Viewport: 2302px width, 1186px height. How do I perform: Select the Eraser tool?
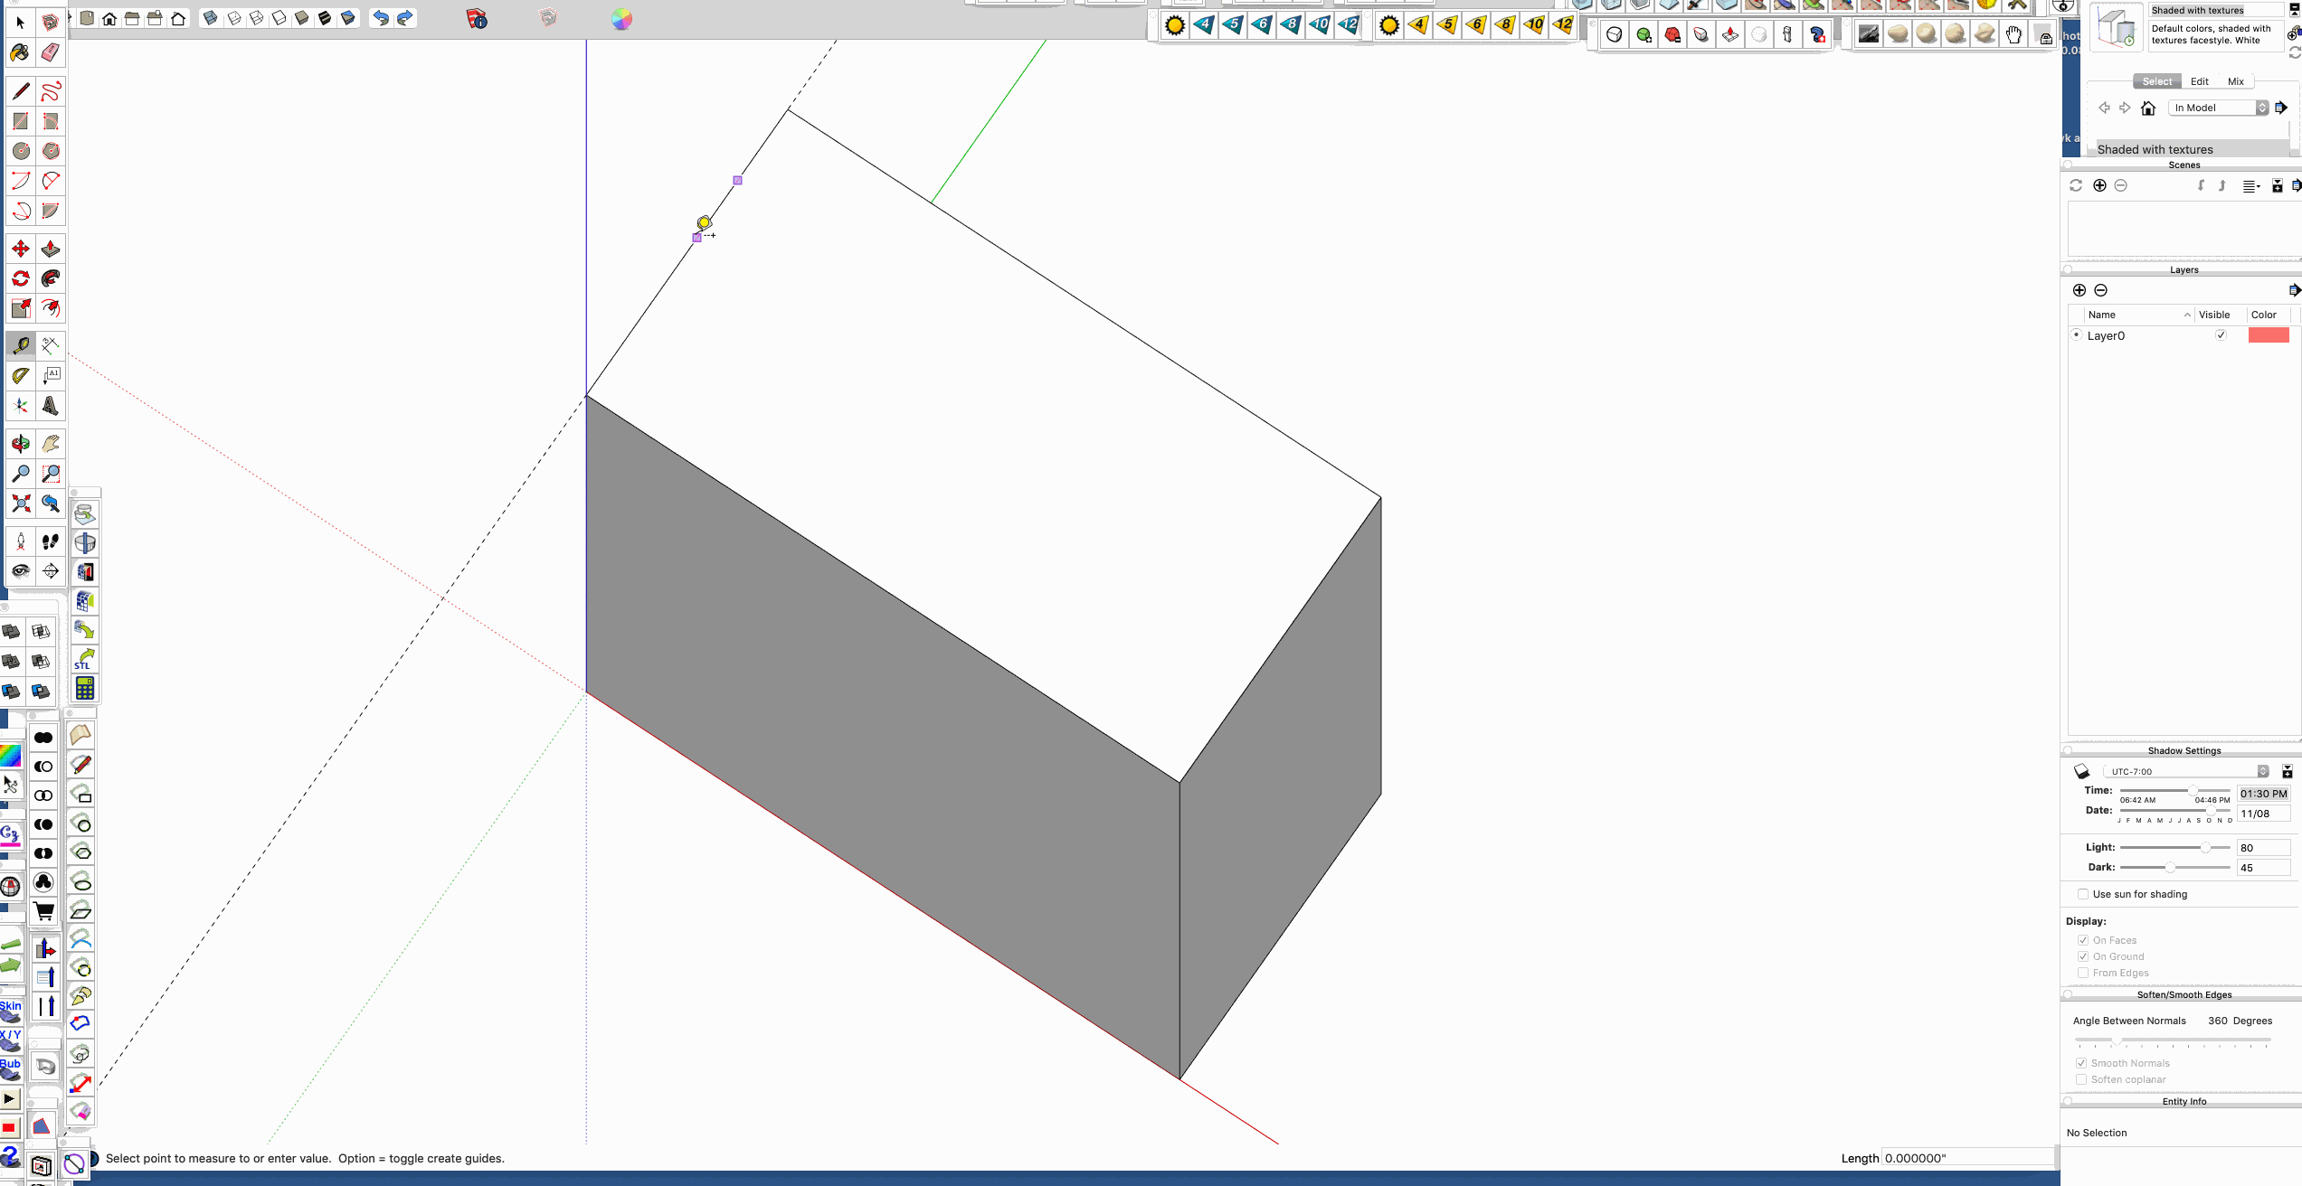click(51, 52)
